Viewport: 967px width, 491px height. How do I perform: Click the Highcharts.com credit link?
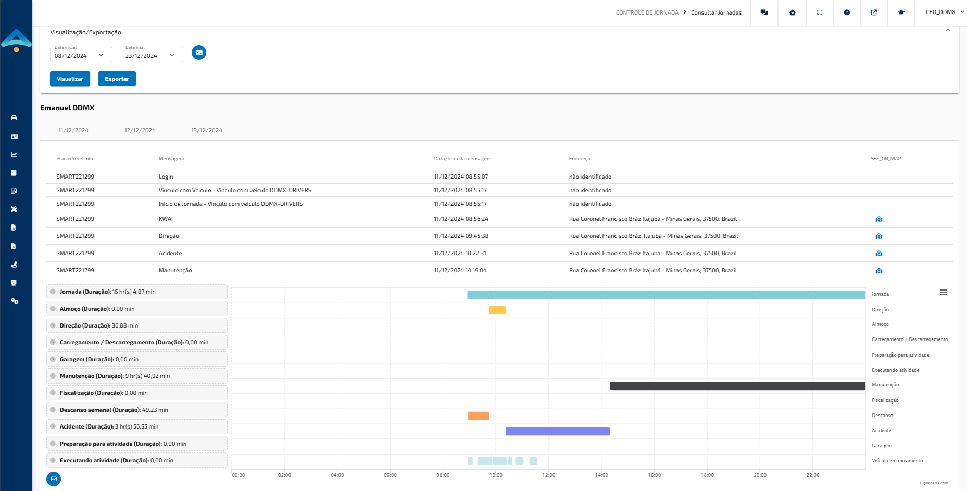934,483
